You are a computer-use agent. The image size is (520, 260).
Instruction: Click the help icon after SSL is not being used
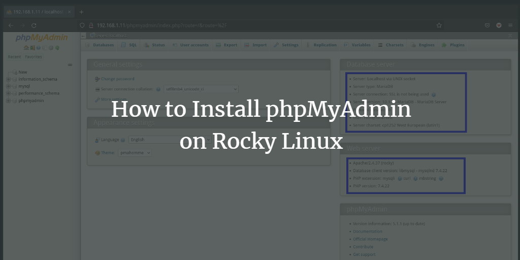434,94
